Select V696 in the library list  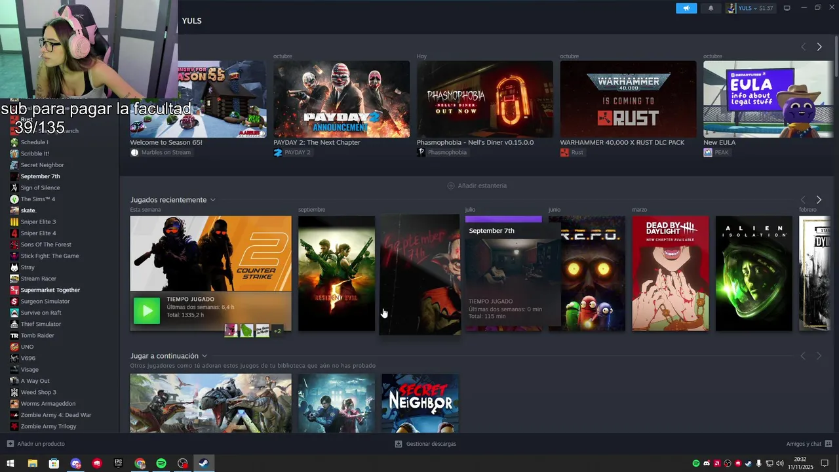click(x=28, y=358)
